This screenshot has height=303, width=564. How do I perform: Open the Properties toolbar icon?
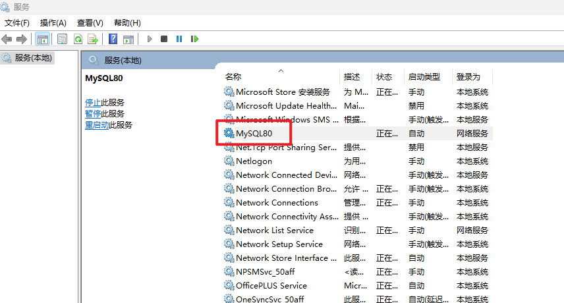(63, 39)
